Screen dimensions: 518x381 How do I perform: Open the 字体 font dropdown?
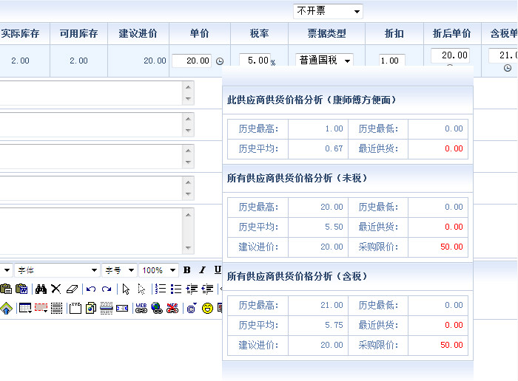tap(57, 270)
